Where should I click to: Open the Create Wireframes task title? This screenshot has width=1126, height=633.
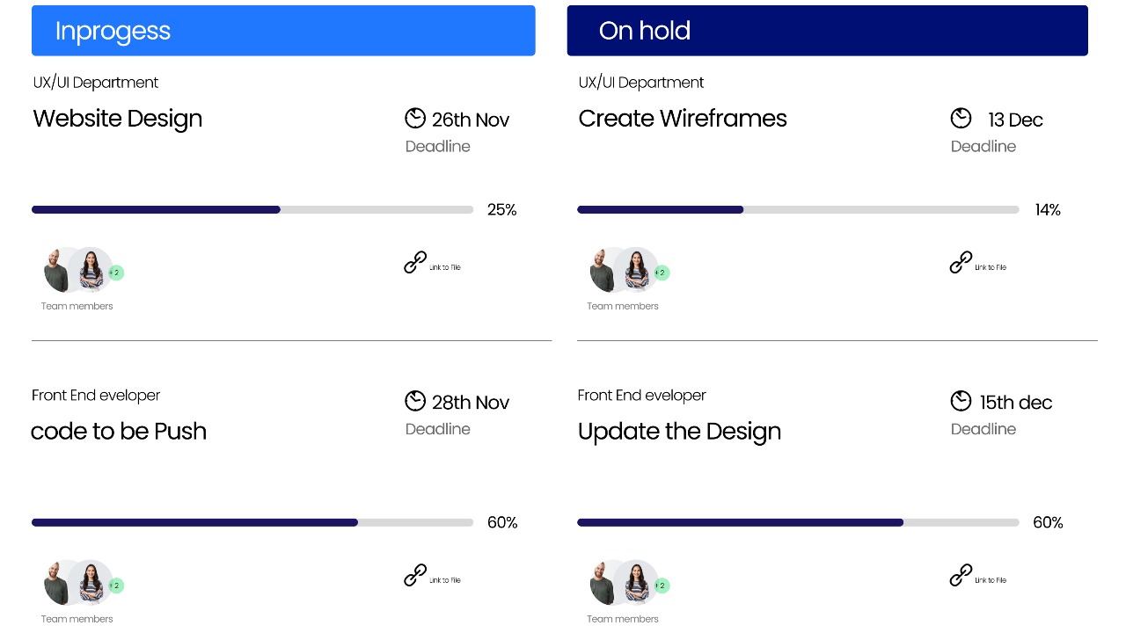point(683,119)
